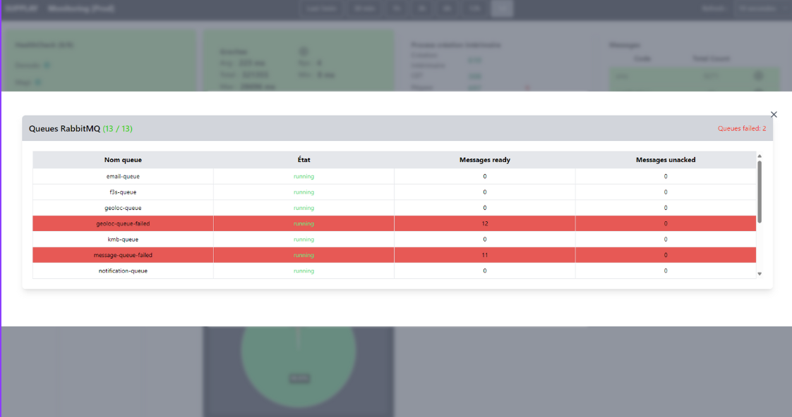Click messages unacked value for geoloc-queue-failed
Image resolution: width=792 pixels, height=417 pixels.
665,223
